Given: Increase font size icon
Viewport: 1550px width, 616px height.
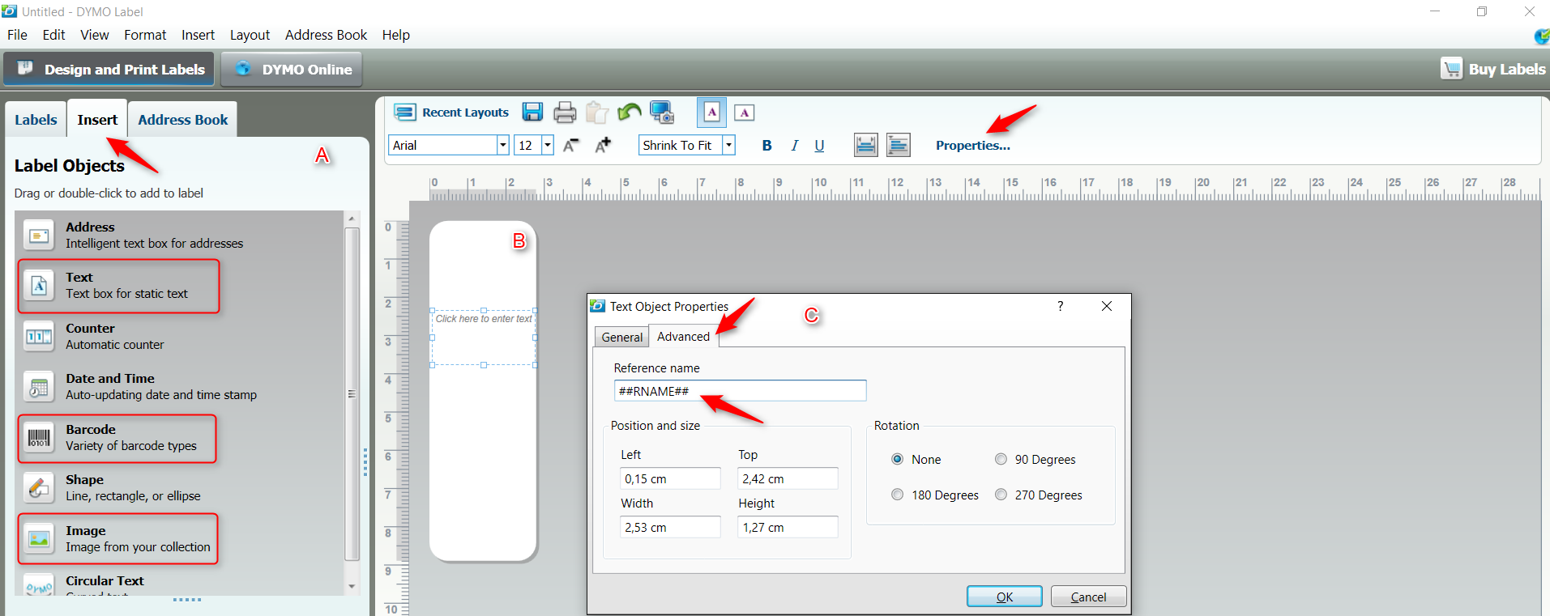Looking at the screenshot, I should (603, 145).
